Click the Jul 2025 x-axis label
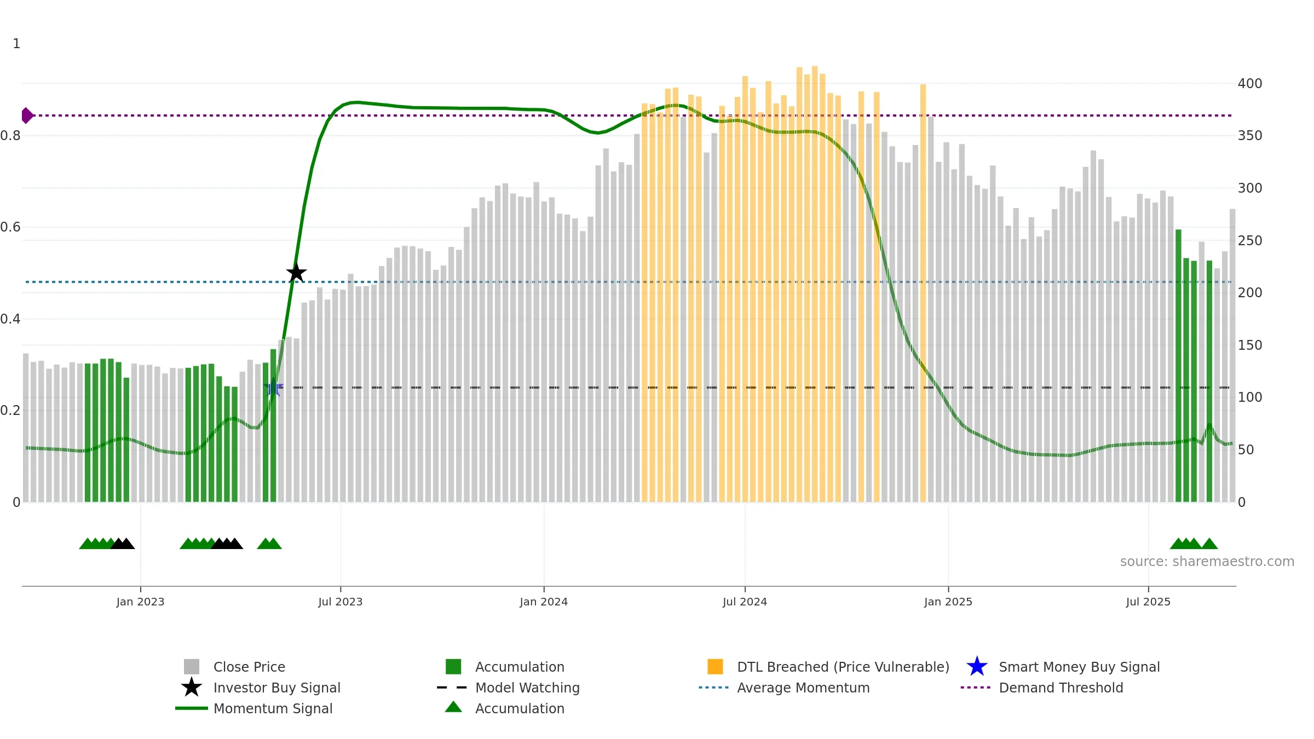 1148,602
